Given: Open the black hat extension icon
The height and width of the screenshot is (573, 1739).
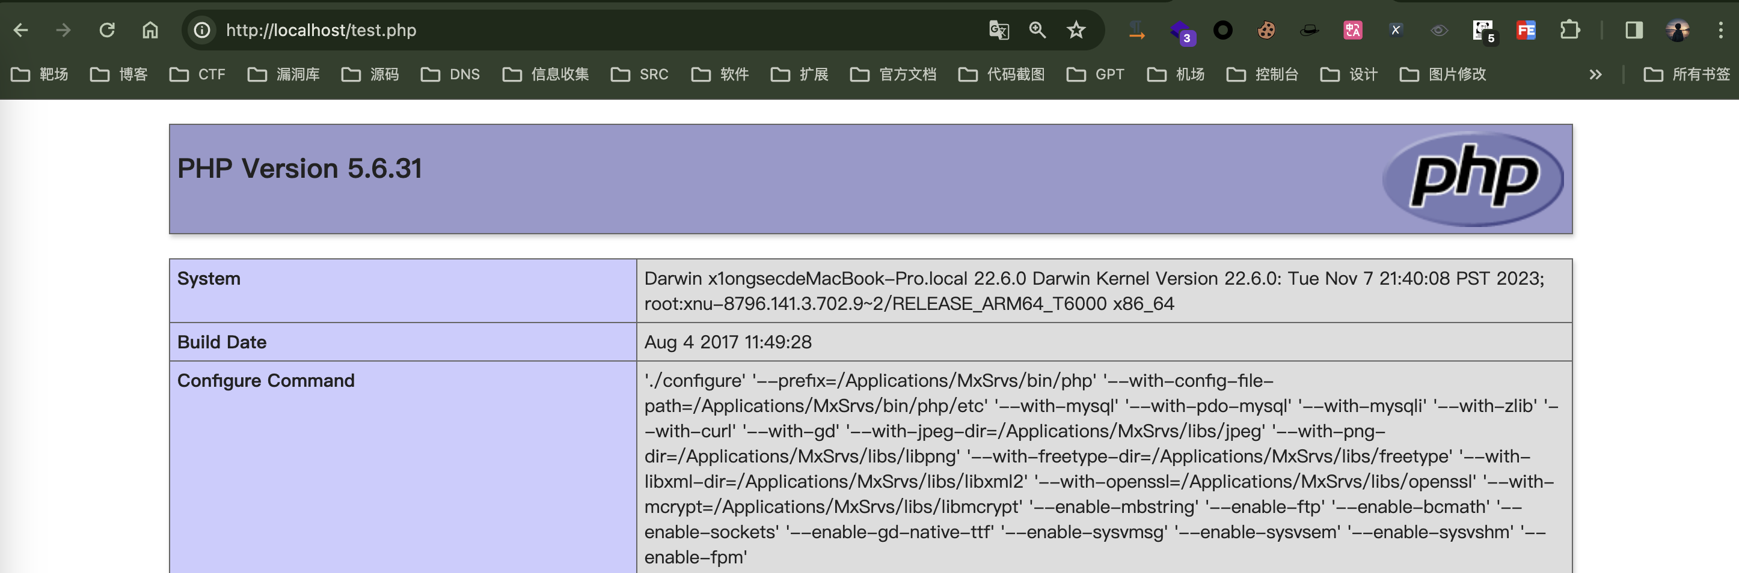Looking at the screenshot, I should (x=1309, y=31).
